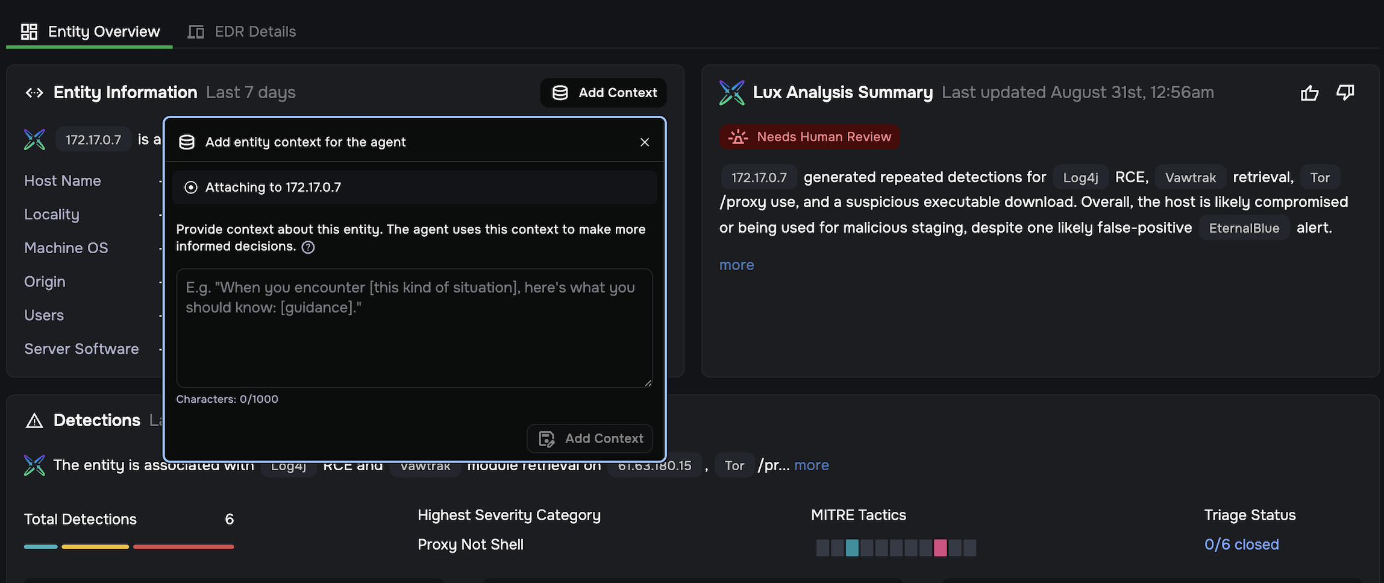This screenshot has width=1384, height=583.
Task: Click the thumbs up feedback icon
Action: (1309, 93)
